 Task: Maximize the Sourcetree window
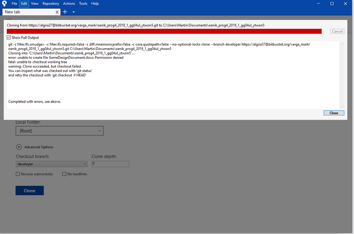coord(332,4)
